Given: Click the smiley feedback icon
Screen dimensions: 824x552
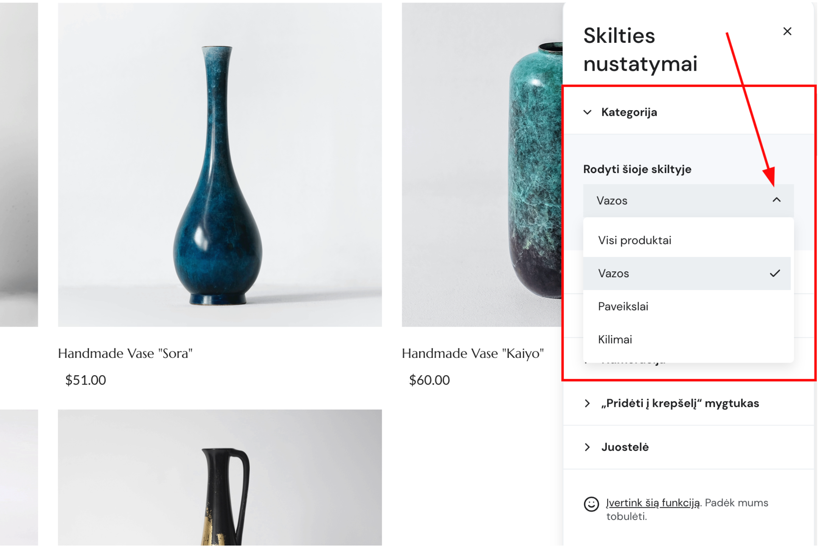Looking at the screenshot, I should [x=591, y=504].
